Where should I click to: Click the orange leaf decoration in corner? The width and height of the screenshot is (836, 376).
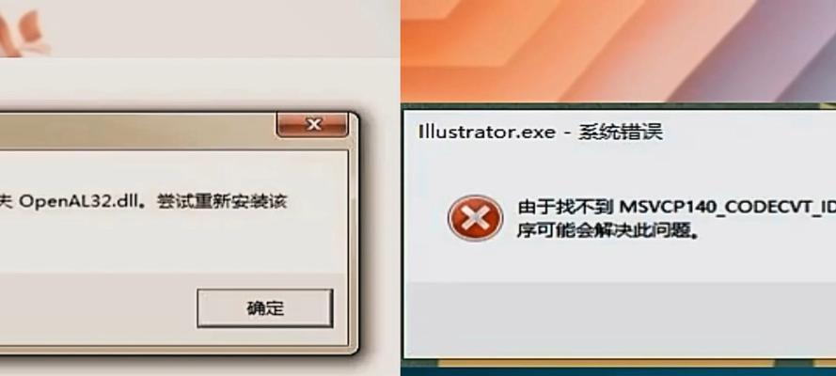click(x=22, y=32)
